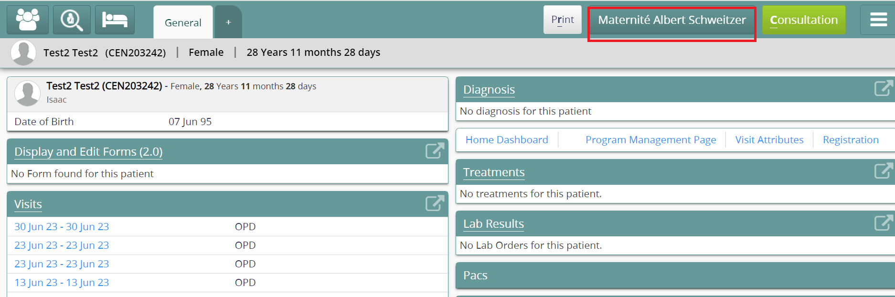
Task: Open Diagnosis panel expand icon
Action: (x=883, y=88)
